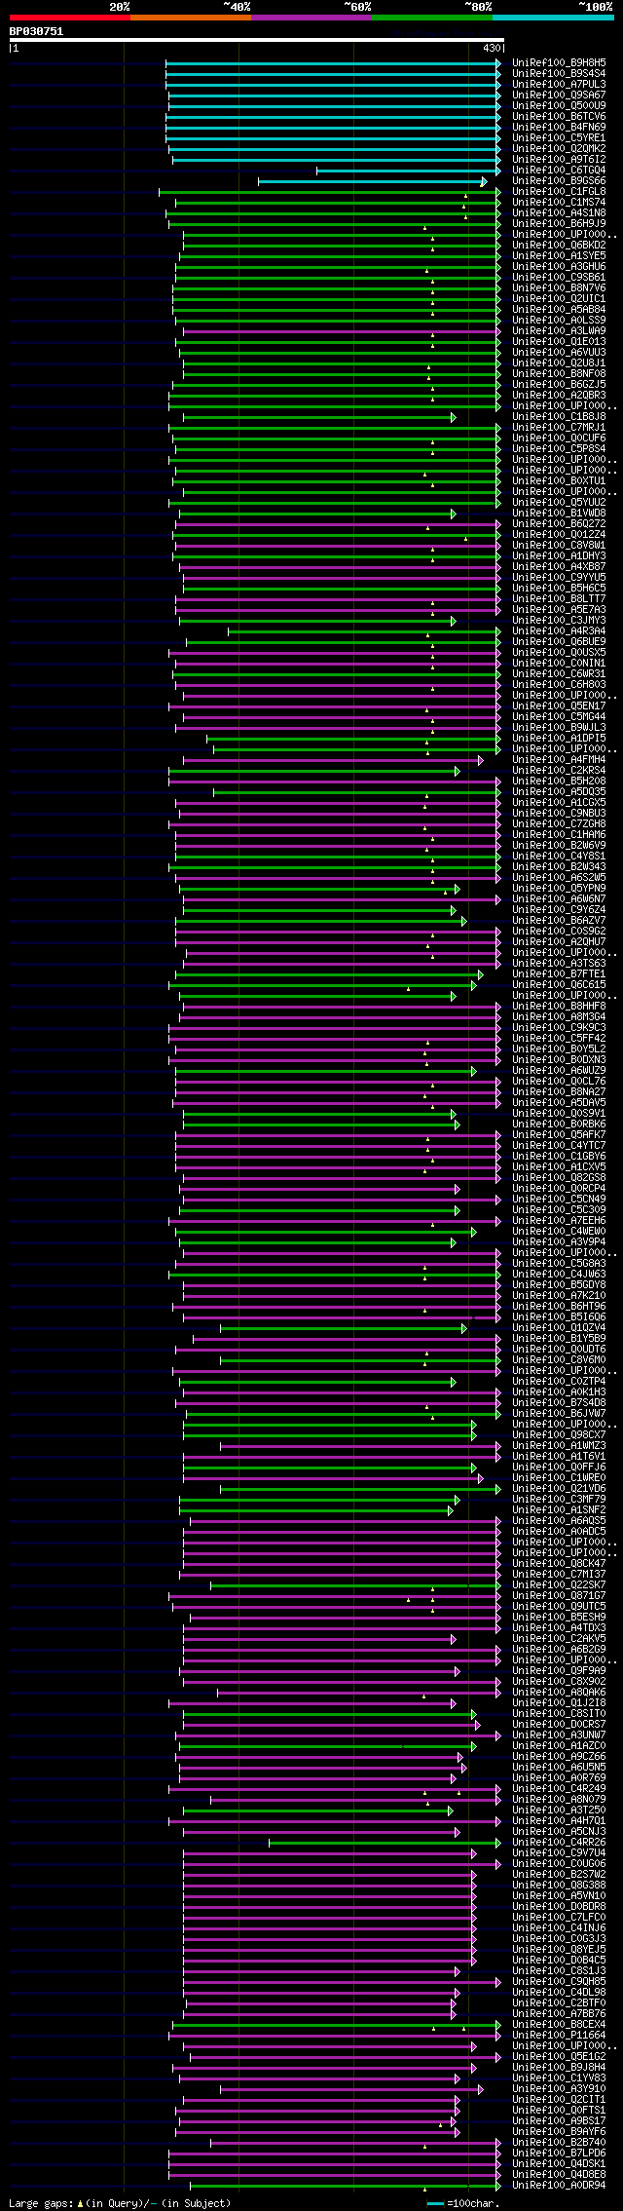Click the green arrowhead ending UniRef100_C1B8J8 bar

click(x=453, y=417)
